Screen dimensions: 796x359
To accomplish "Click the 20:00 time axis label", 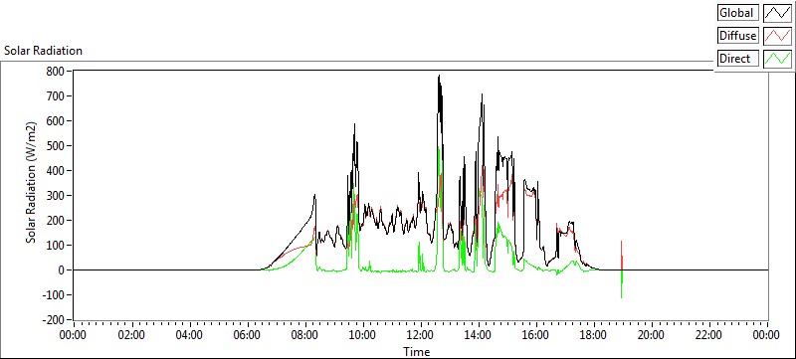I will (x=652, y=335).
